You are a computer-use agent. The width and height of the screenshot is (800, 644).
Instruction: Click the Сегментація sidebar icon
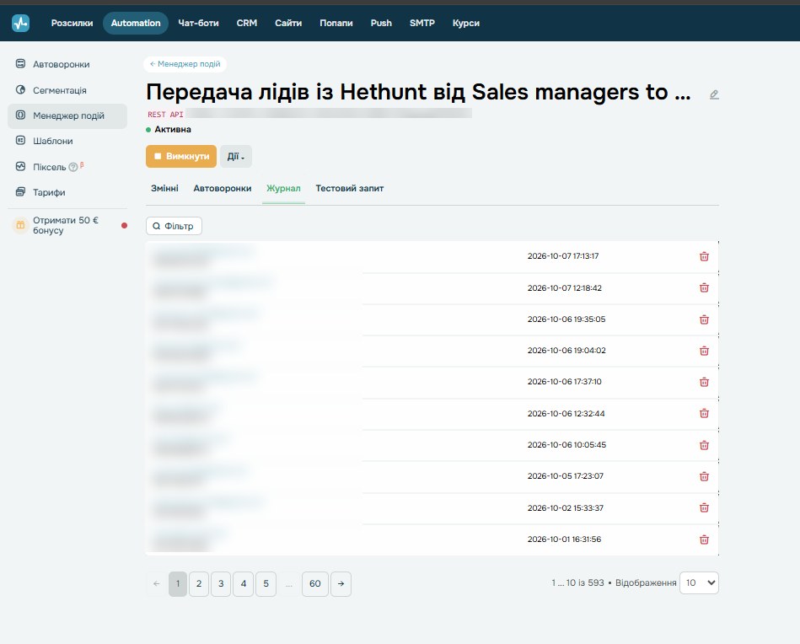(x=20, y=90)
